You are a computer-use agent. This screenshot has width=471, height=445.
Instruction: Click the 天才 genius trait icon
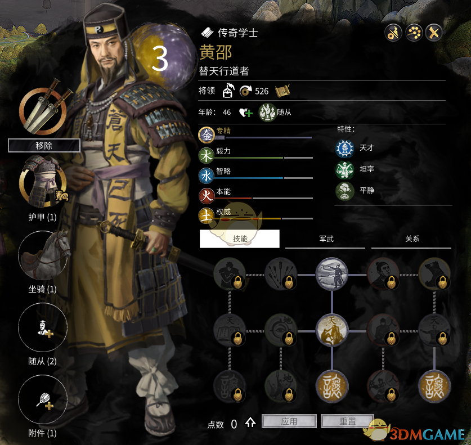click(344, 148)
